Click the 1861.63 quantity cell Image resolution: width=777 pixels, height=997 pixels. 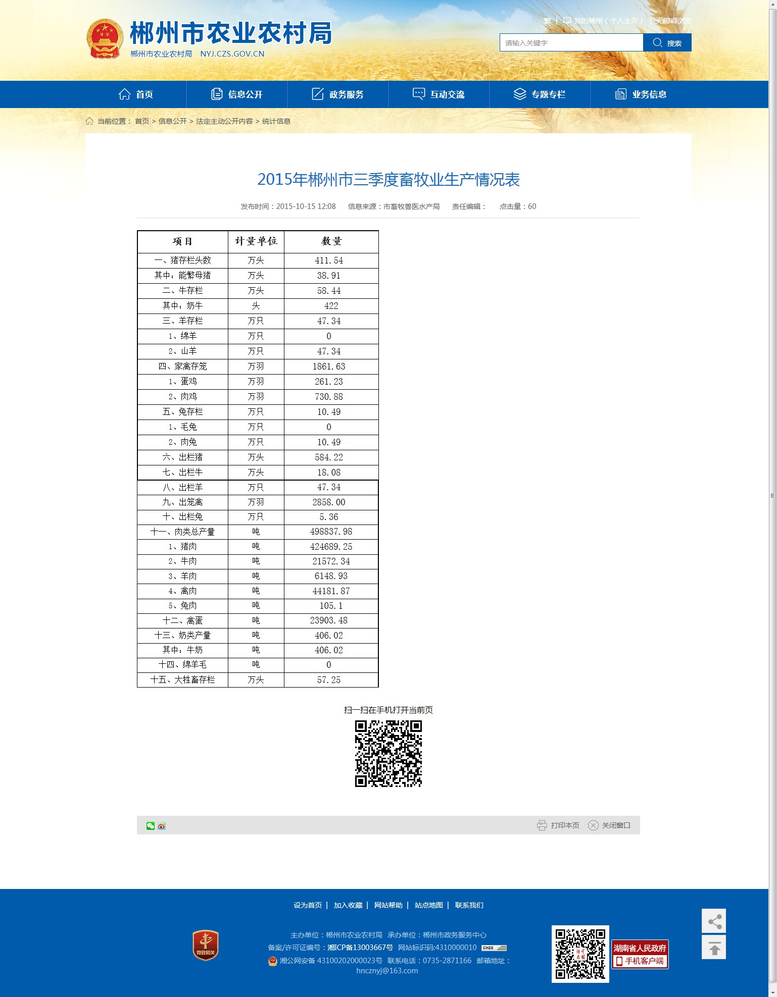point(331,366)
